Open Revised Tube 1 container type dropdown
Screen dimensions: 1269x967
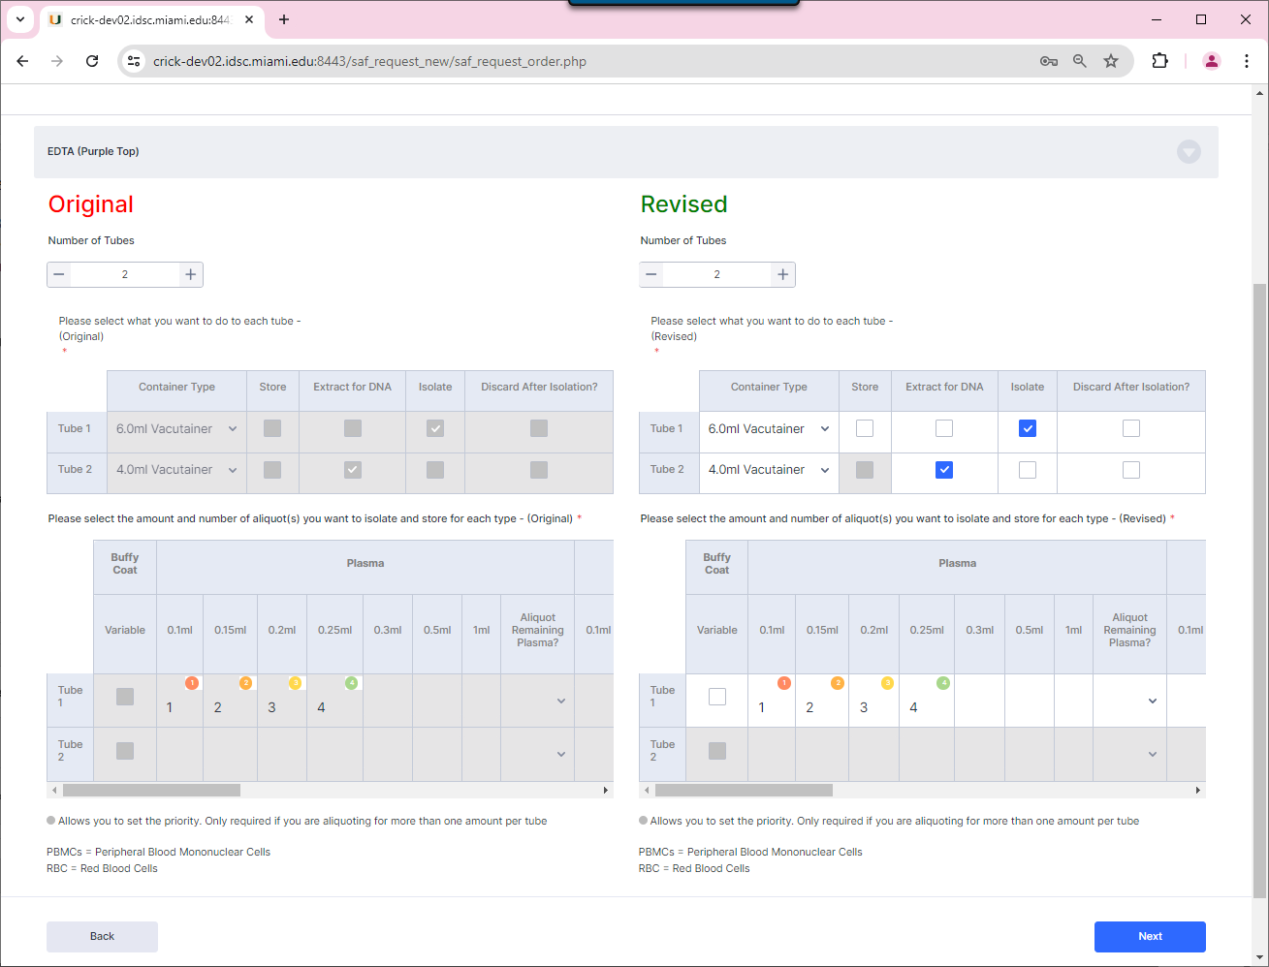click(769, 428)
